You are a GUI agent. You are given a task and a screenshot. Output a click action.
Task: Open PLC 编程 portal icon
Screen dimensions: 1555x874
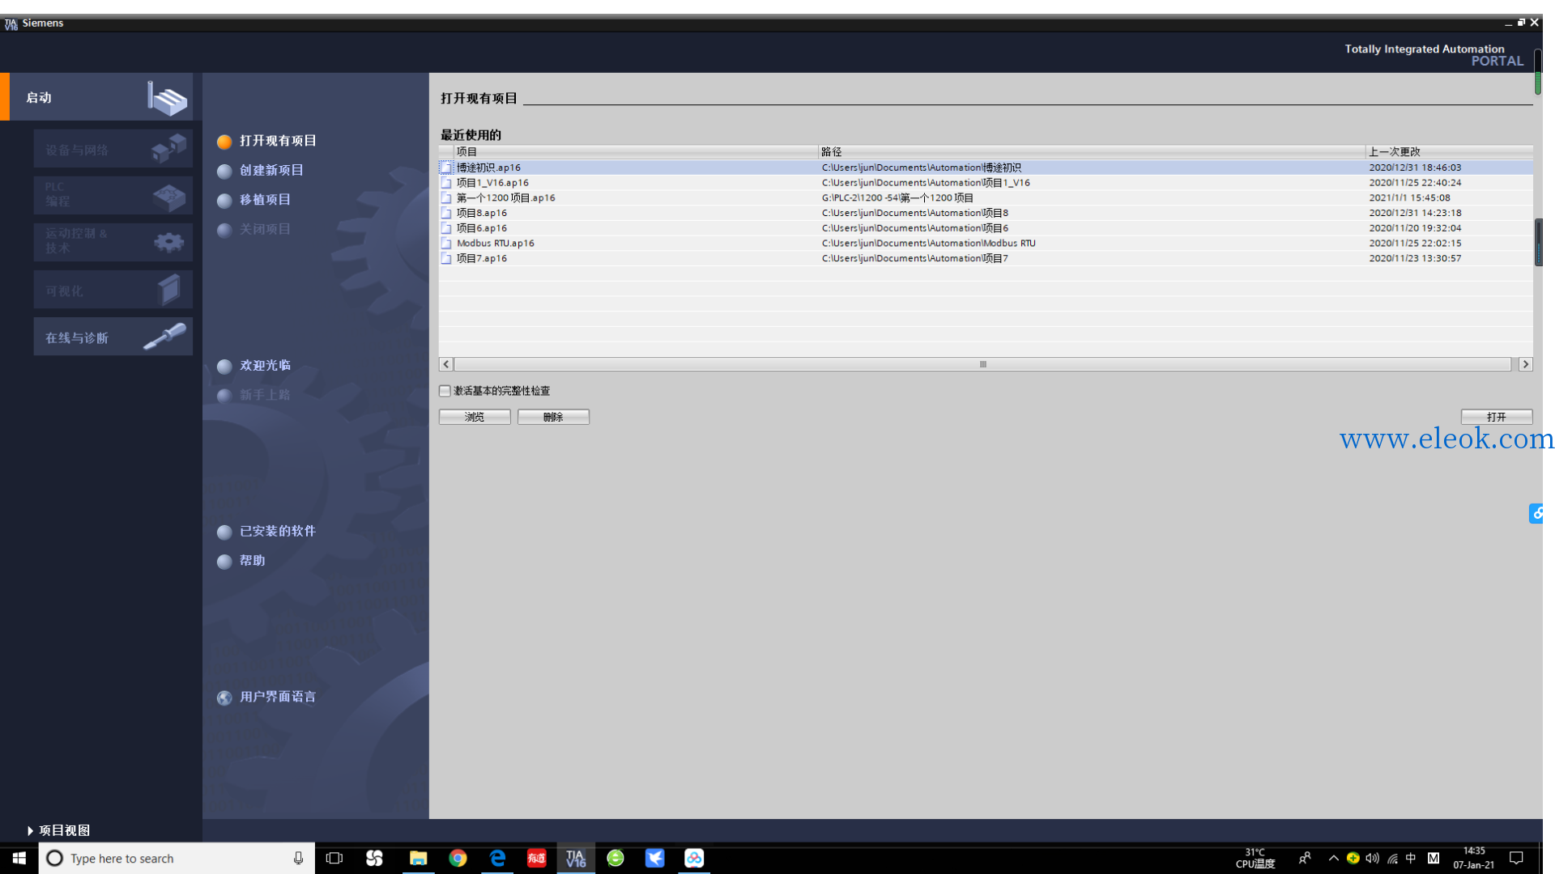pyautogui.click(x=169, y=196)
